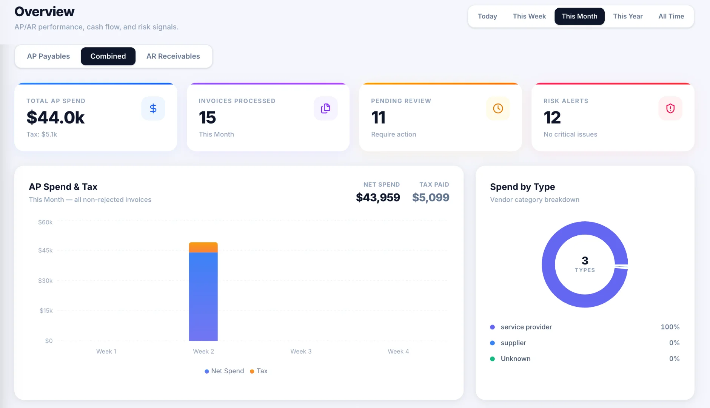Choose the This Year range
Screen dimensions: 710x408
click(628, 16)
